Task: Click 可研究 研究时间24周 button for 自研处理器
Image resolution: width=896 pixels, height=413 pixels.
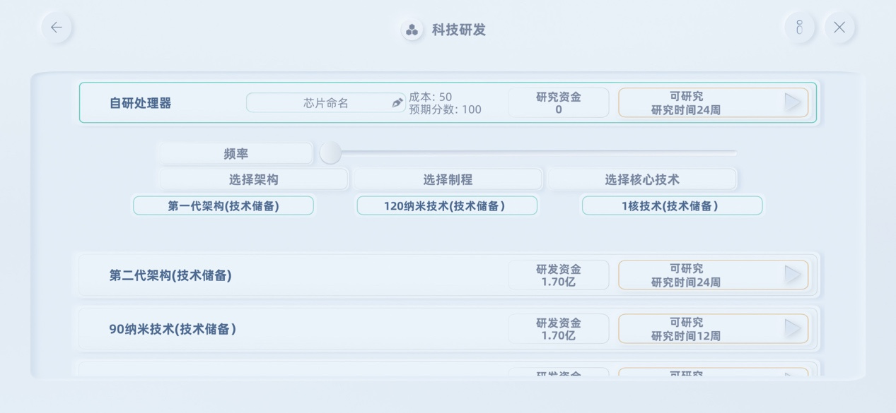Action: (x=714, y=103)
